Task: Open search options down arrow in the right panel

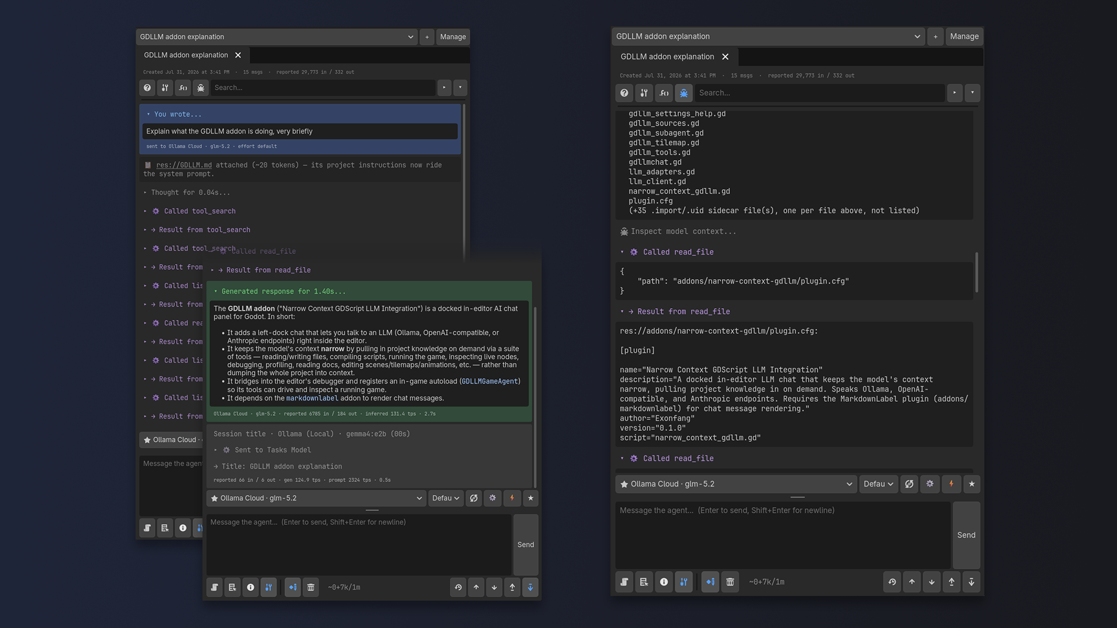Action: click(x=972, y=93)
